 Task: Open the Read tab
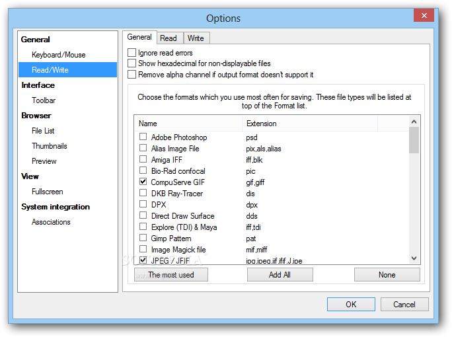[x=170, y=38]
